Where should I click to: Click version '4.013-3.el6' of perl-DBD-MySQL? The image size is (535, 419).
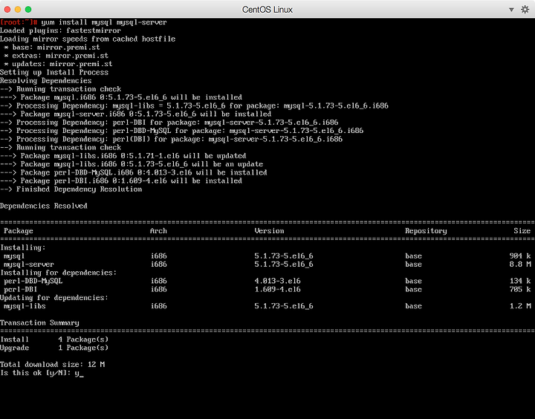[277, 281]
